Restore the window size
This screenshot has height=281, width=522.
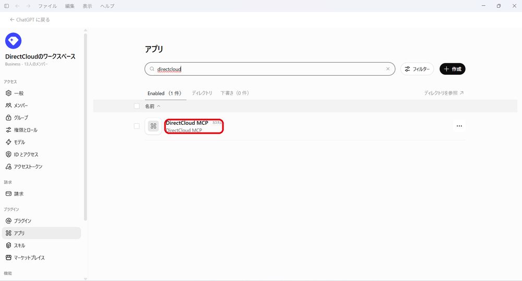(499, 6)
